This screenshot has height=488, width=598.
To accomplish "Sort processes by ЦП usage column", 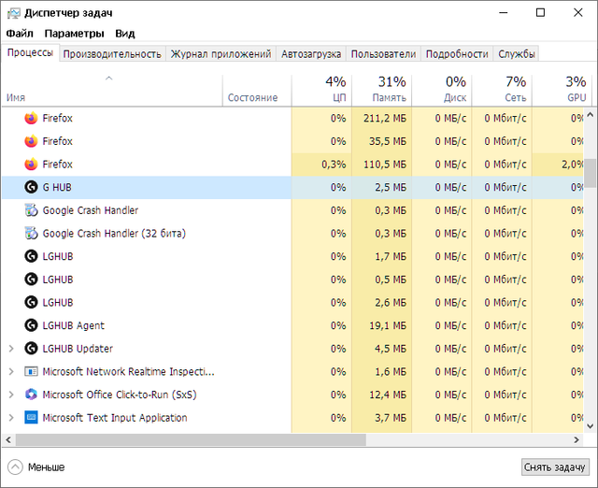I will 321,90.
